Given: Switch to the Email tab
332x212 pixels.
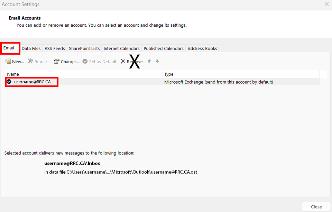Looking at the screenshot, I should click(x=9, y=48).
